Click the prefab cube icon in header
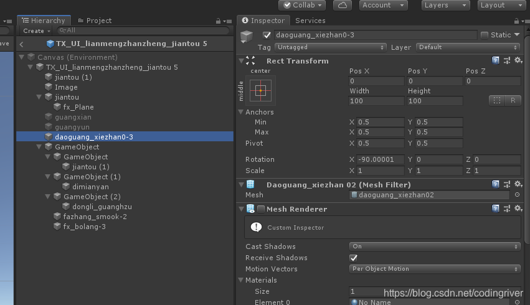This screenshot has height=305, width=530. click(x=50, y=44)
